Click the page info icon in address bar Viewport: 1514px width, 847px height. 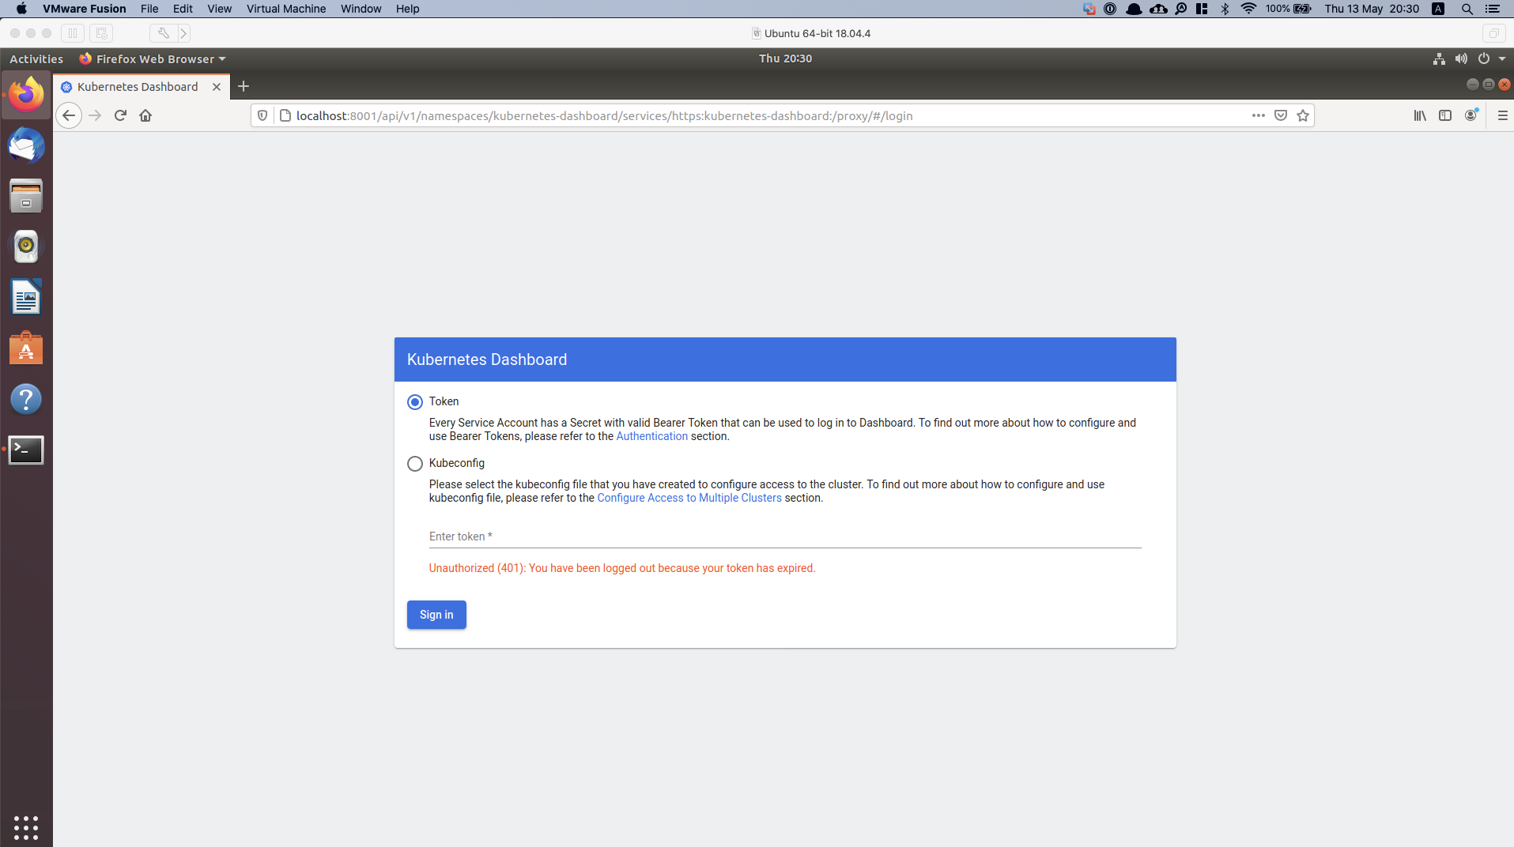285,115
